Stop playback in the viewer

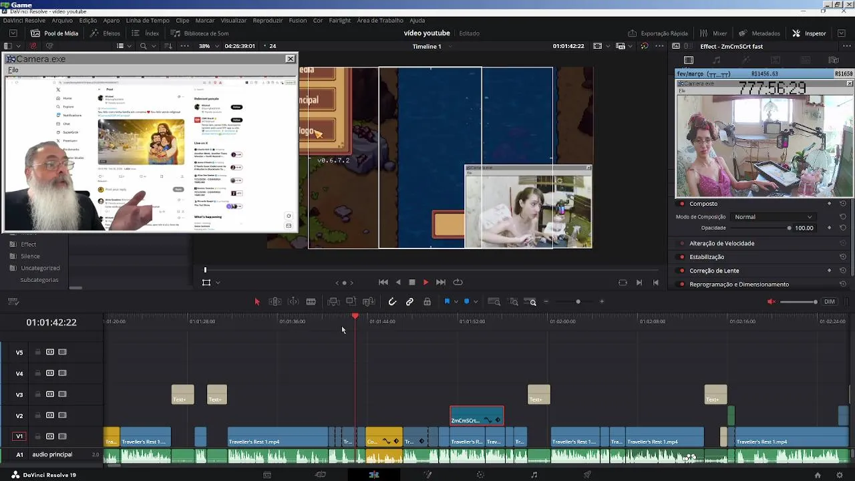tap(412, 283)
